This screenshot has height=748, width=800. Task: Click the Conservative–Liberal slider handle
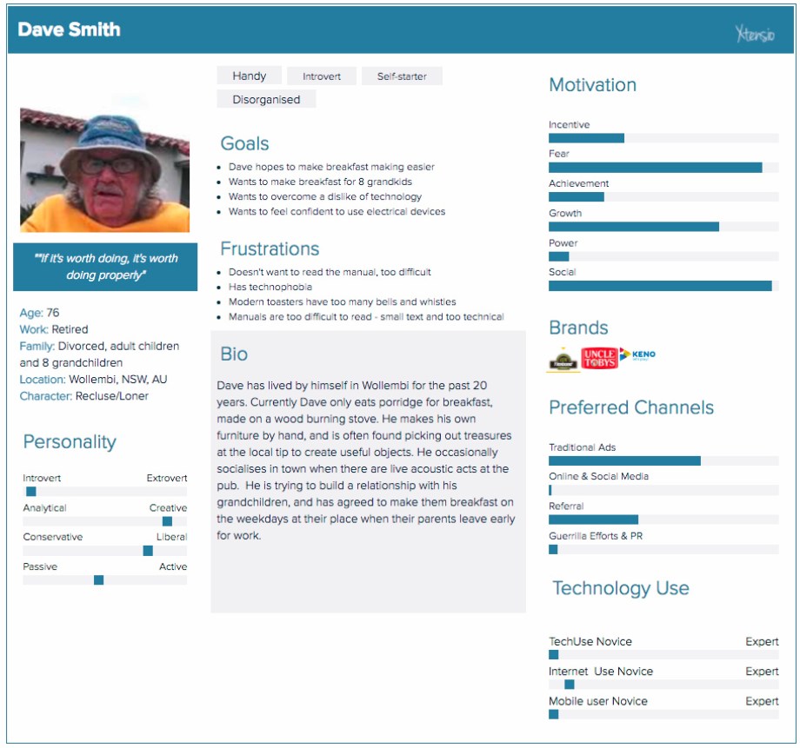[148, 551]
